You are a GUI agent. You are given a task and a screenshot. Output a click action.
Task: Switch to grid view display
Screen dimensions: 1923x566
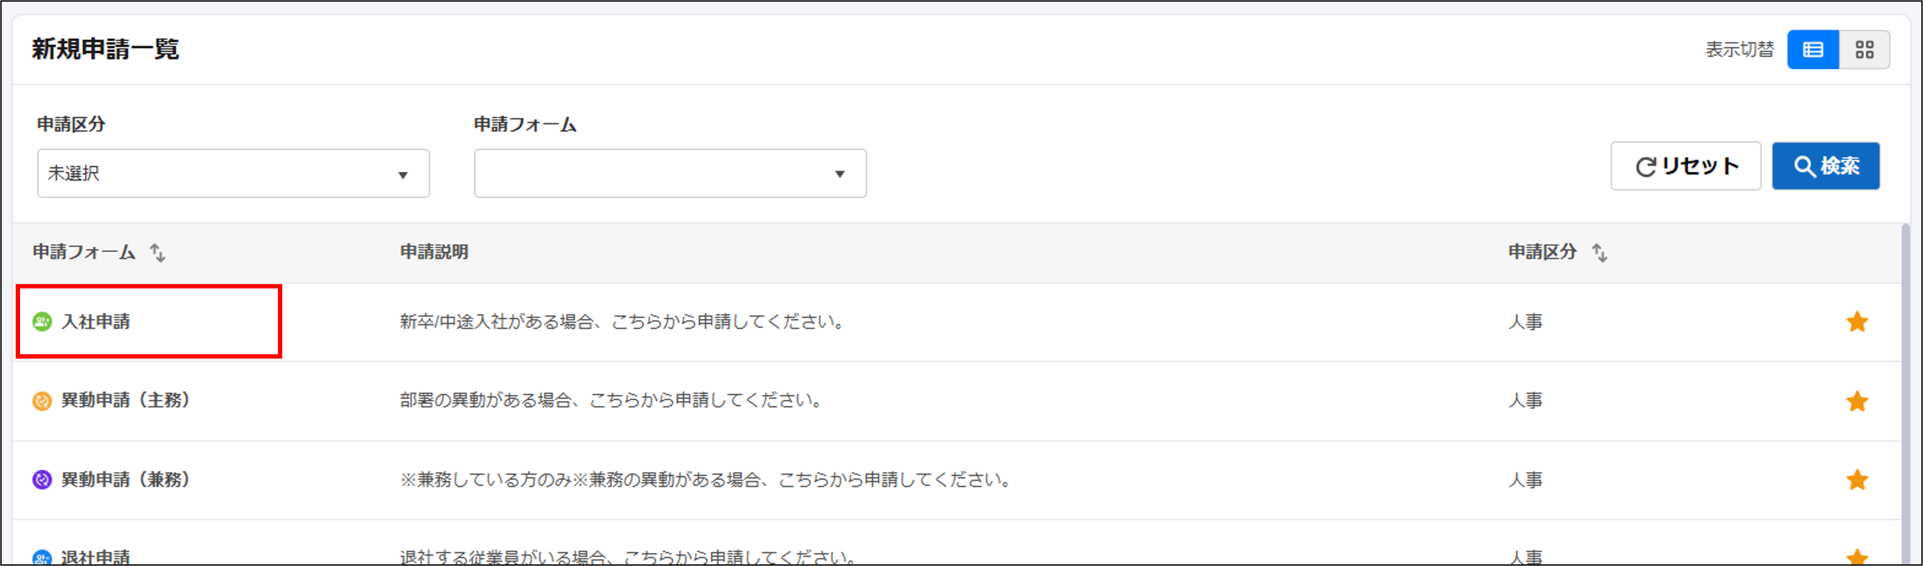1865,50
